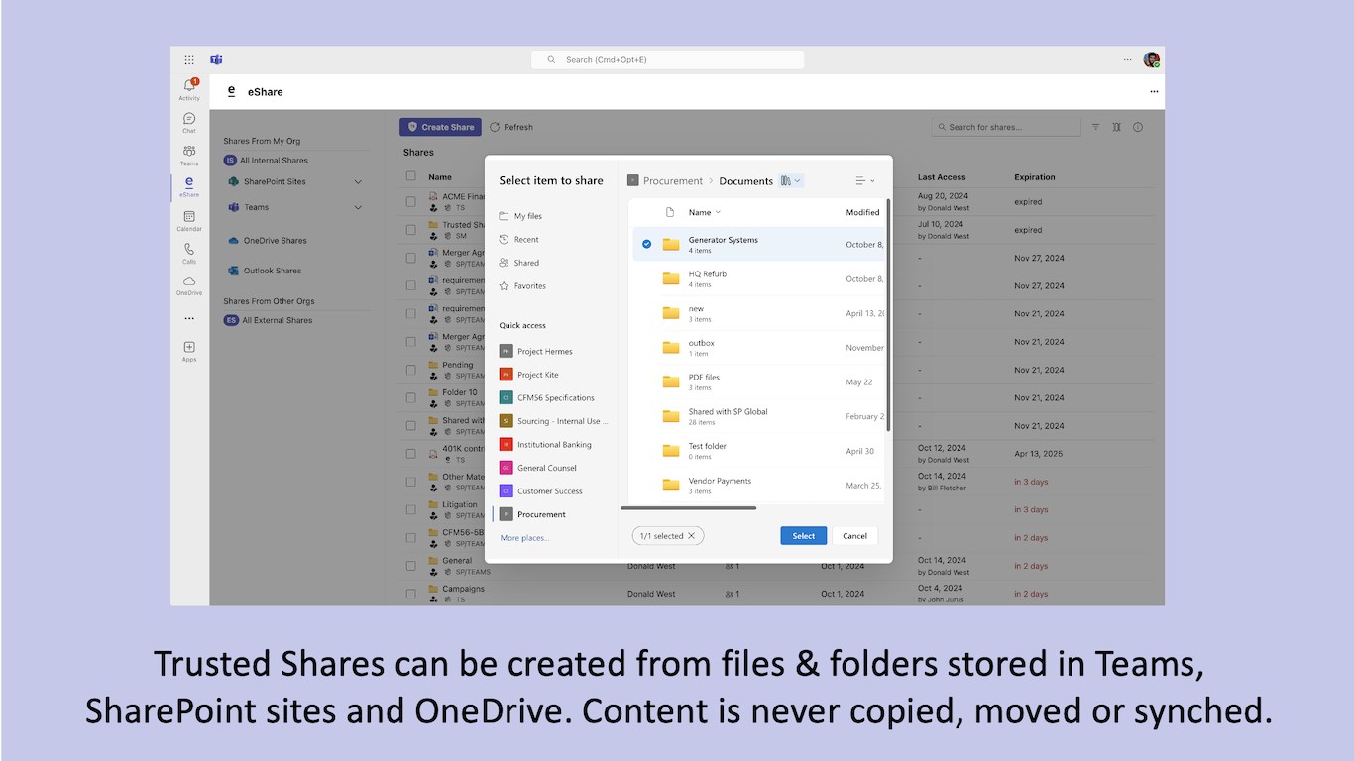Open the column settings icon
1354x761 pixels.
click(1117, 127)
